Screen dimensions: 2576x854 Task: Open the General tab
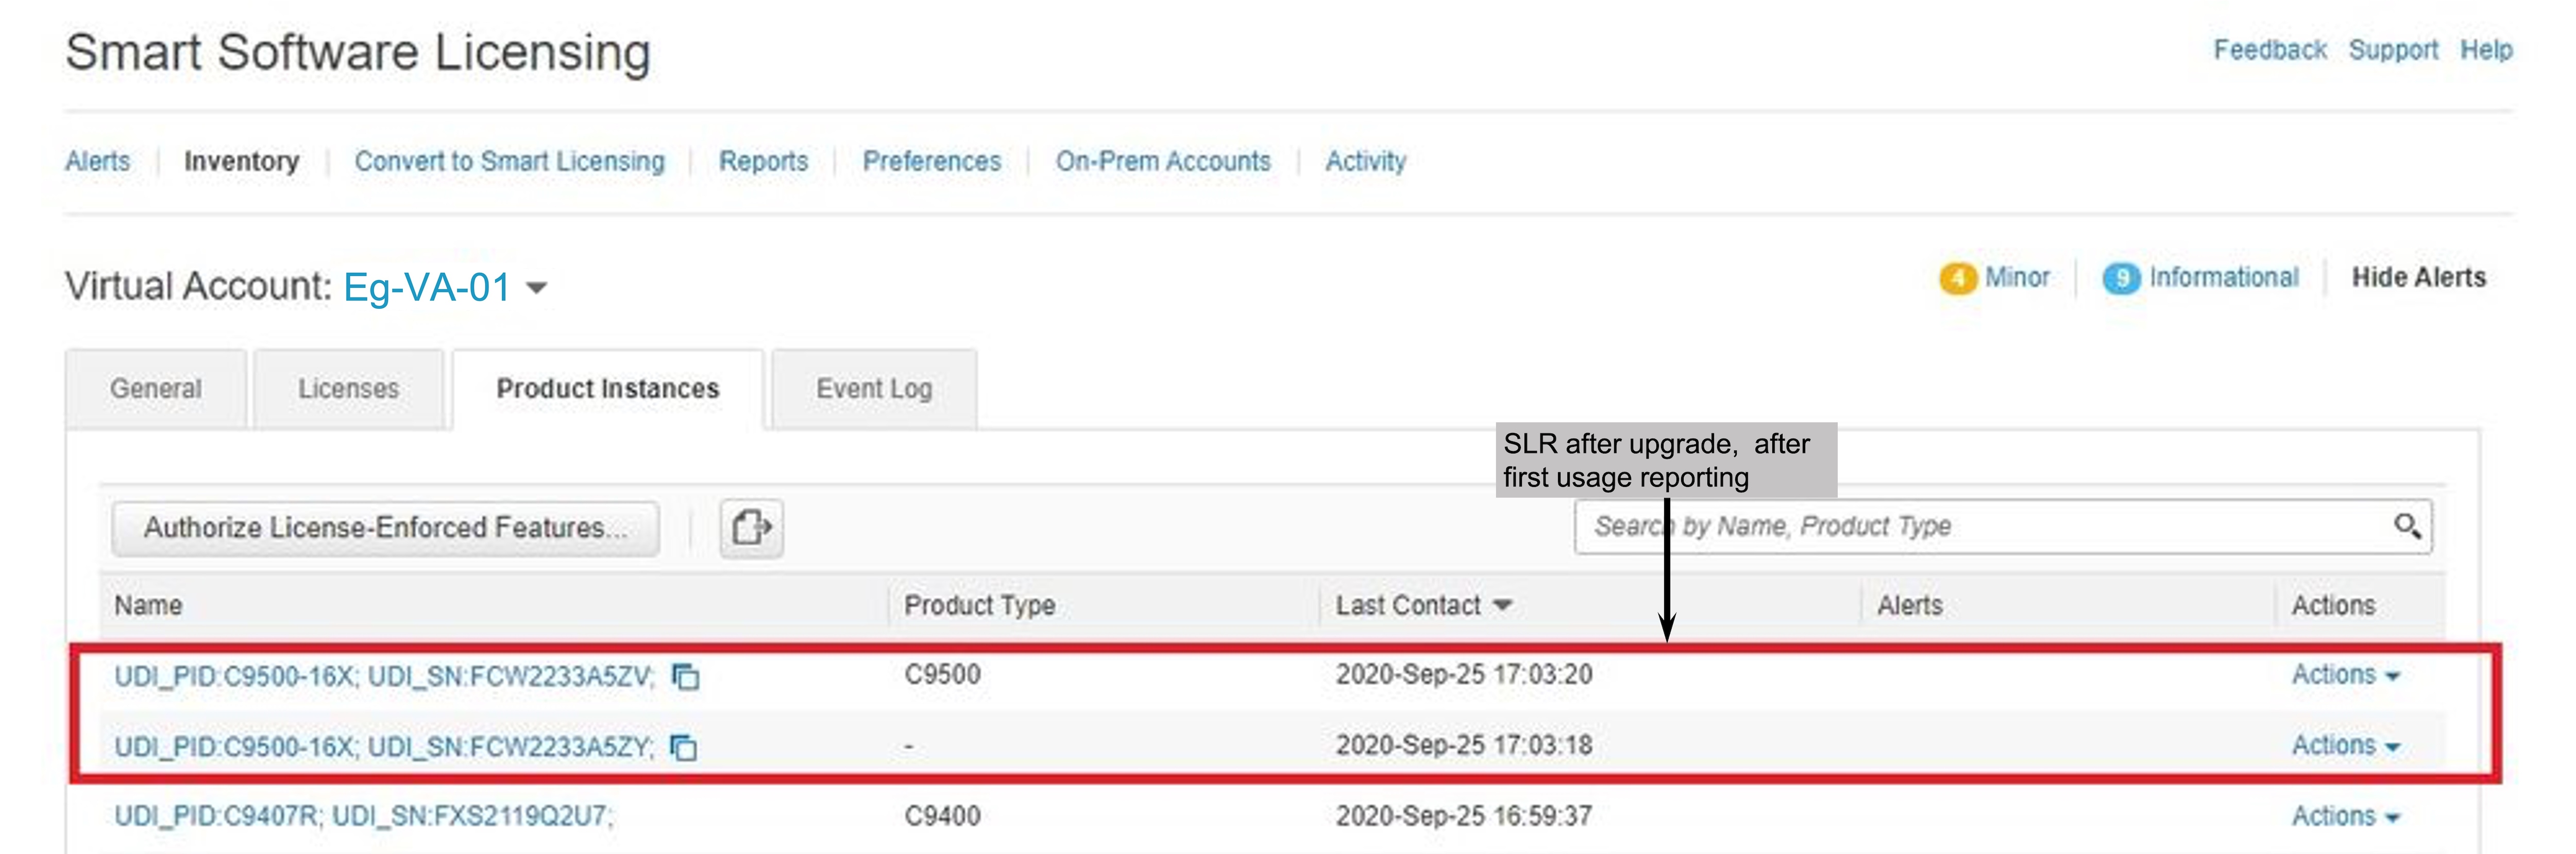click(156, 389)
